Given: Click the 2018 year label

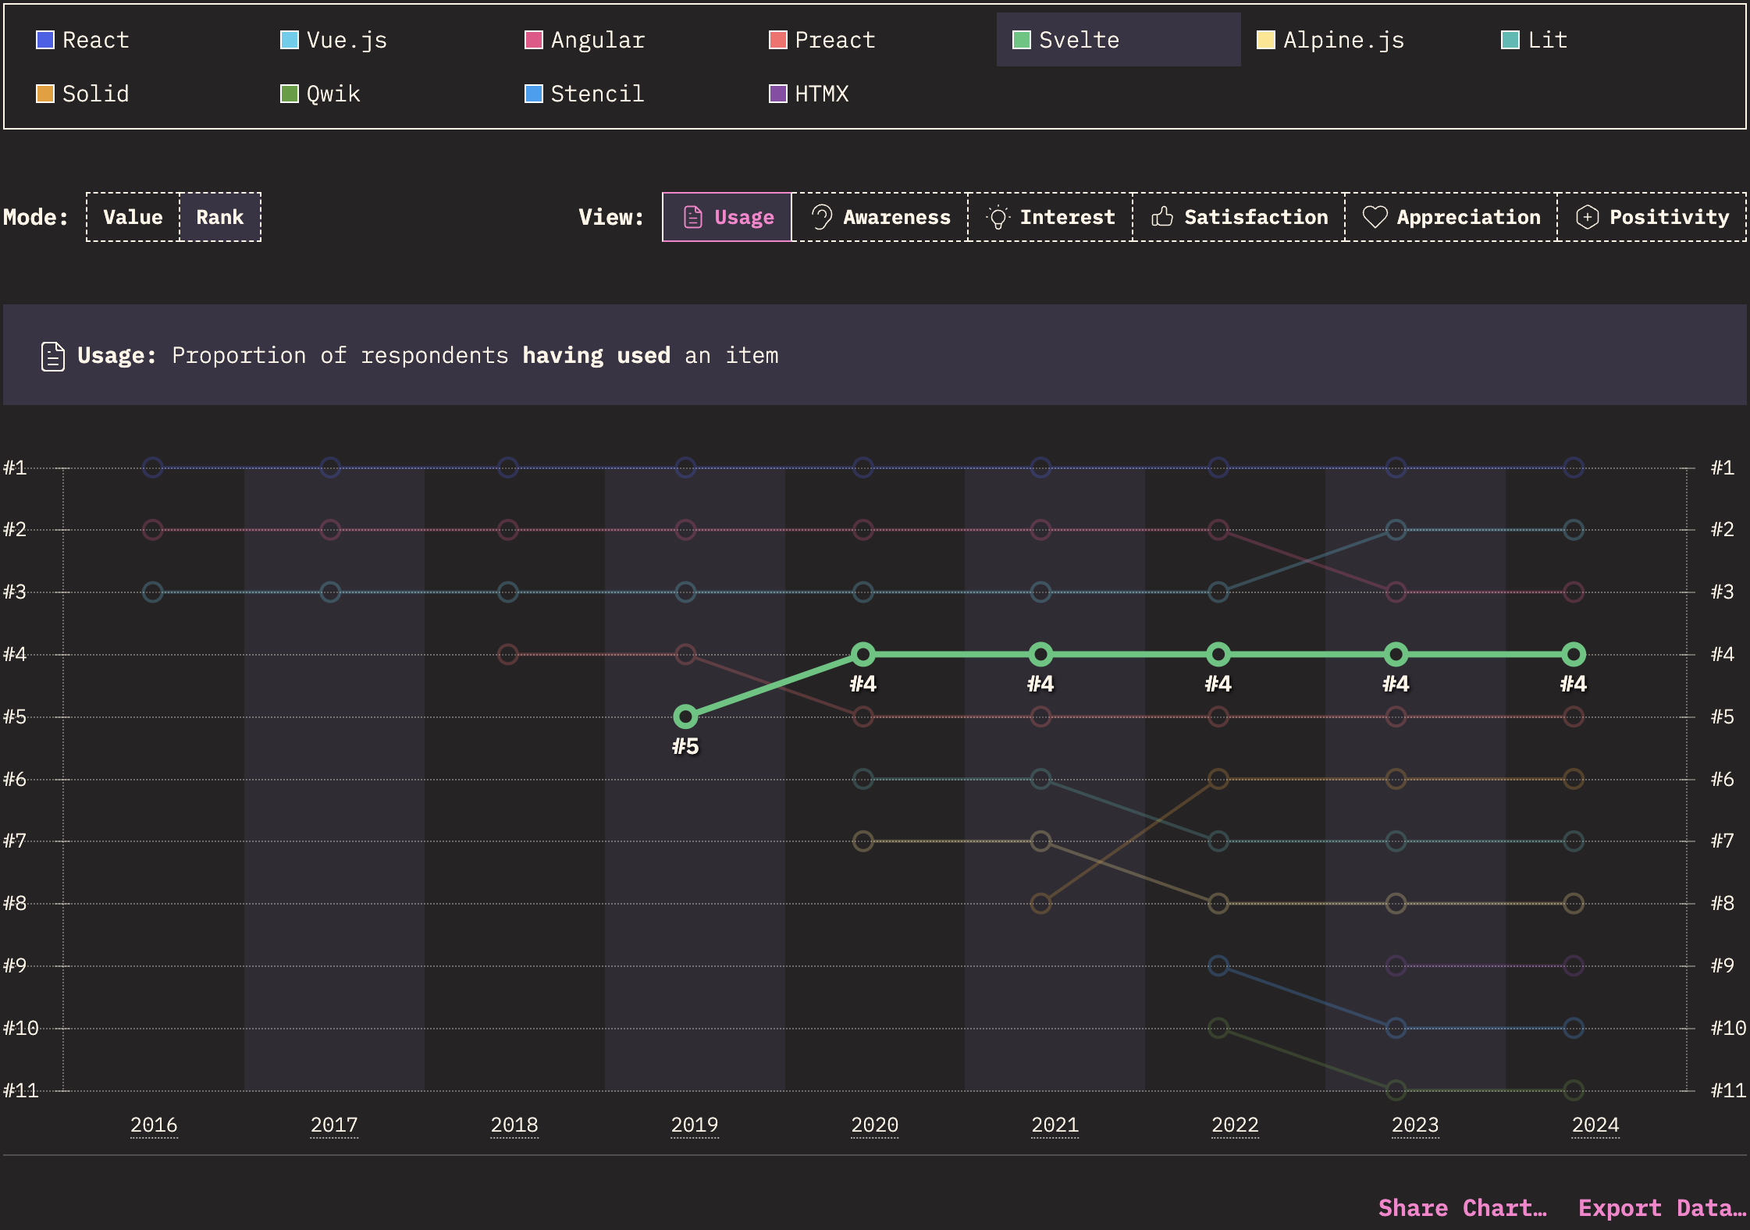Looking at the screenshot, I should (x=514, y=1125).
